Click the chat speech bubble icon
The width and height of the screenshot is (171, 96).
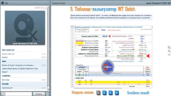pos(2,3)
